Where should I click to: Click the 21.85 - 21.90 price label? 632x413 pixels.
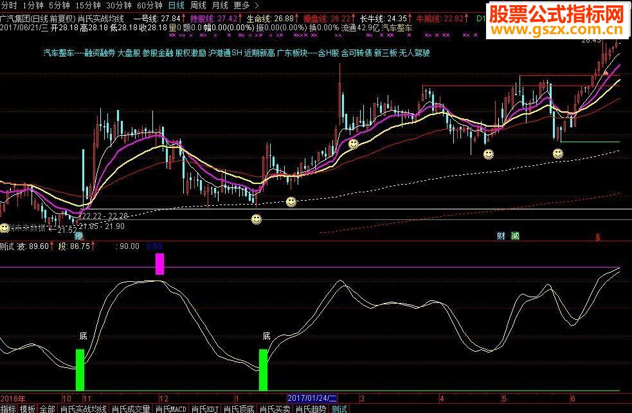coord(102,226)
